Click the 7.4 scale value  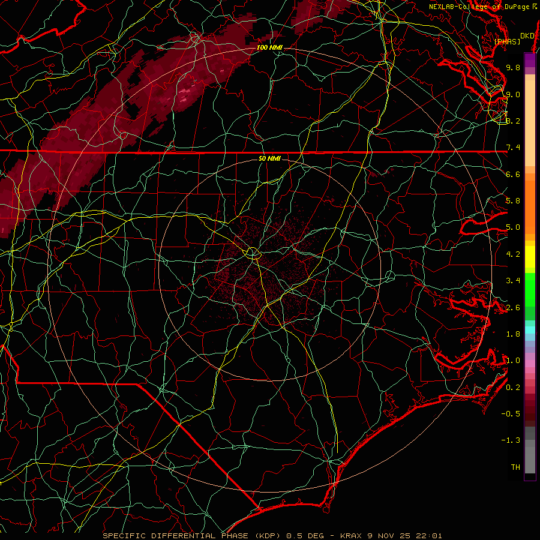[x=513, y=148]
